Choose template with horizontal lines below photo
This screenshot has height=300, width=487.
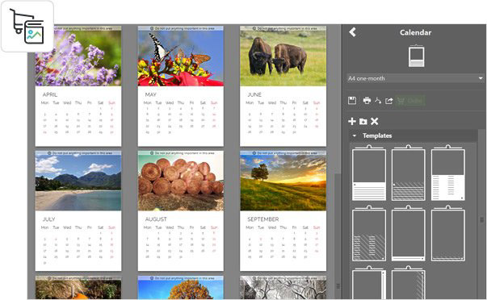369,173
